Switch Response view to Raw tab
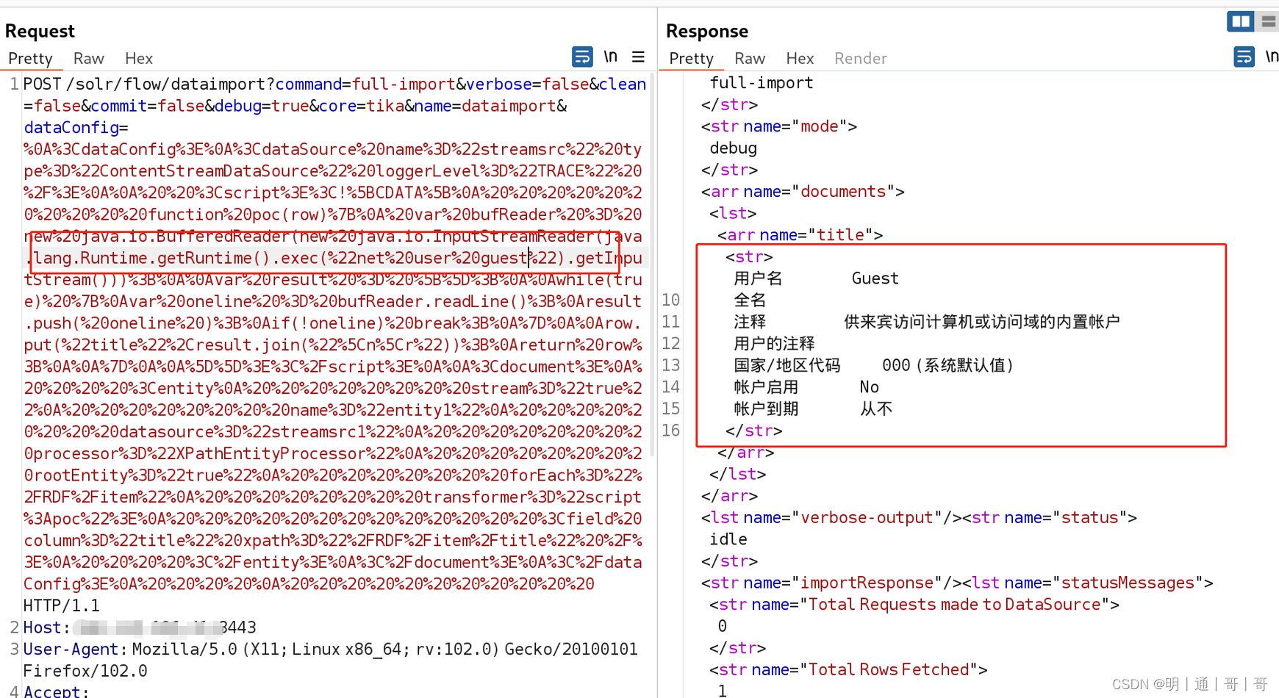1279x698 pixels. coord(750,58)
